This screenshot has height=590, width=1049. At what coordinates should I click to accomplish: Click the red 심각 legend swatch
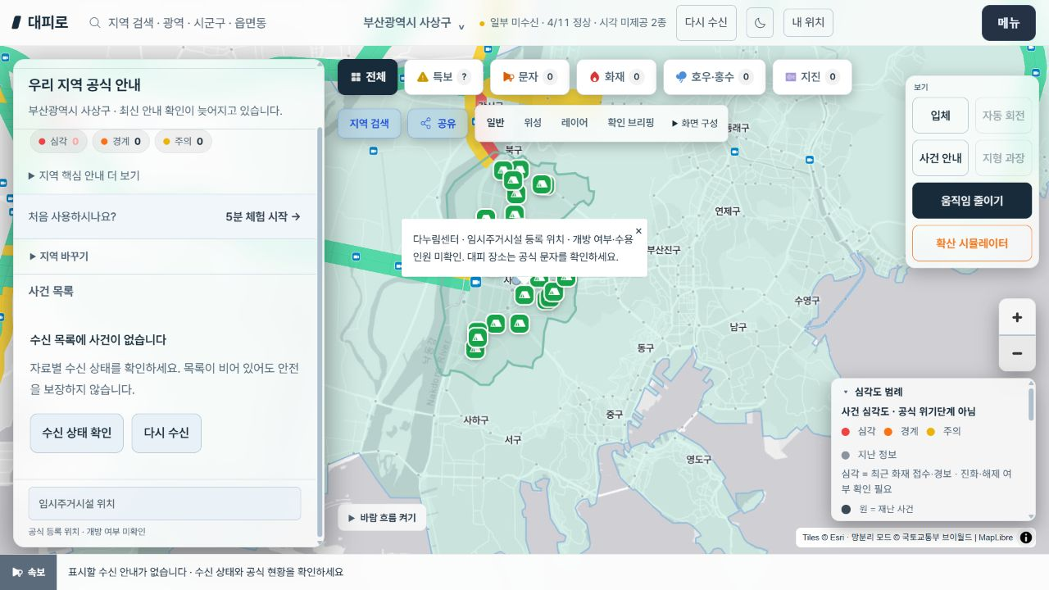tap(846, 431)
